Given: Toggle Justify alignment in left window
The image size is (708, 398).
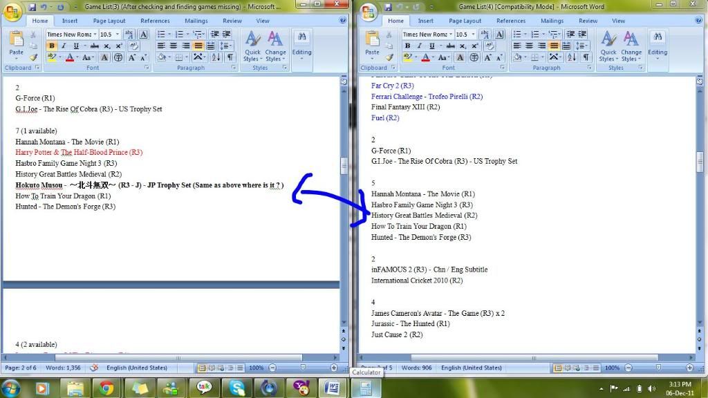Looking at the screenshot, I should coord(199,46).
